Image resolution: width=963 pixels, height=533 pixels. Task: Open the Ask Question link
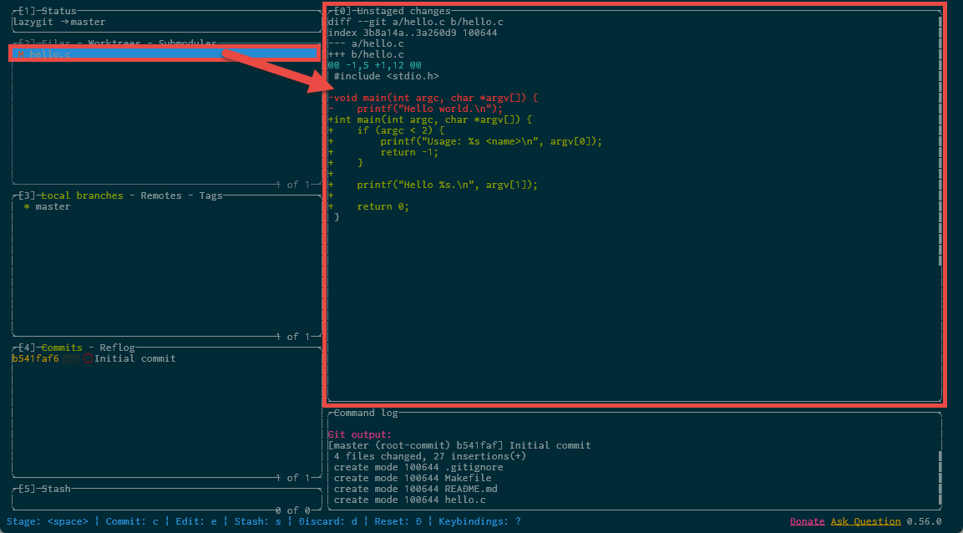click(865, 521)
